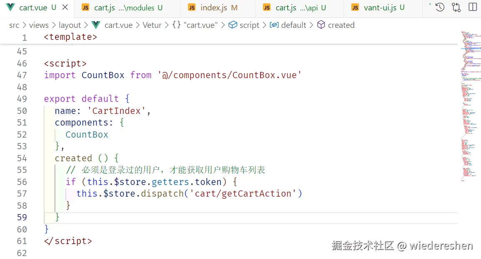Click the Vue icon on cart.vue tab
481x259 pixels.
point(10,7)
